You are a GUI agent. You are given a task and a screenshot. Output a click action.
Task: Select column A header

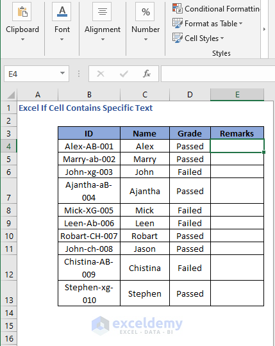pyautogui.click(x=38, y=95)
